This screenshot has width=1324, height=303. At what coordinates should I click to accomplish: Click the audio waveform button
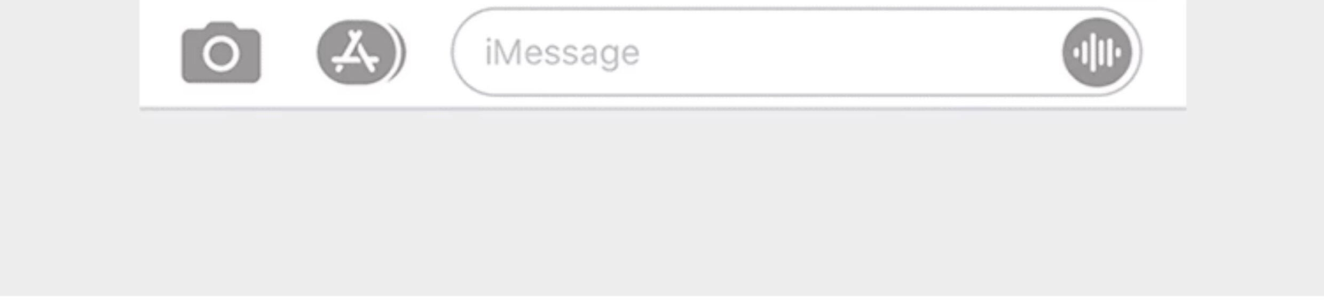pyautogui.click(x=1097, y=52)
